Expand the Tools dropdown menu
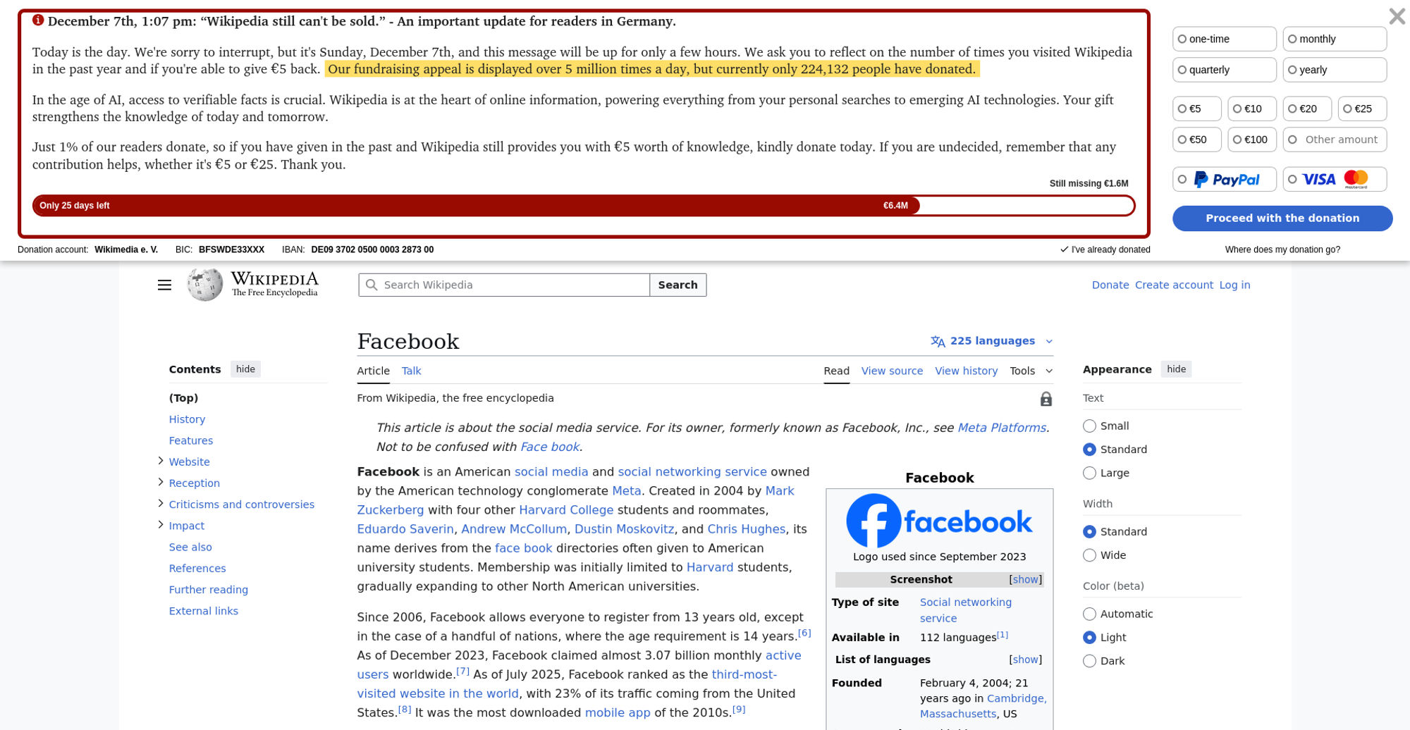This screenshot has height=730, width=1410. coord(1031,371)
